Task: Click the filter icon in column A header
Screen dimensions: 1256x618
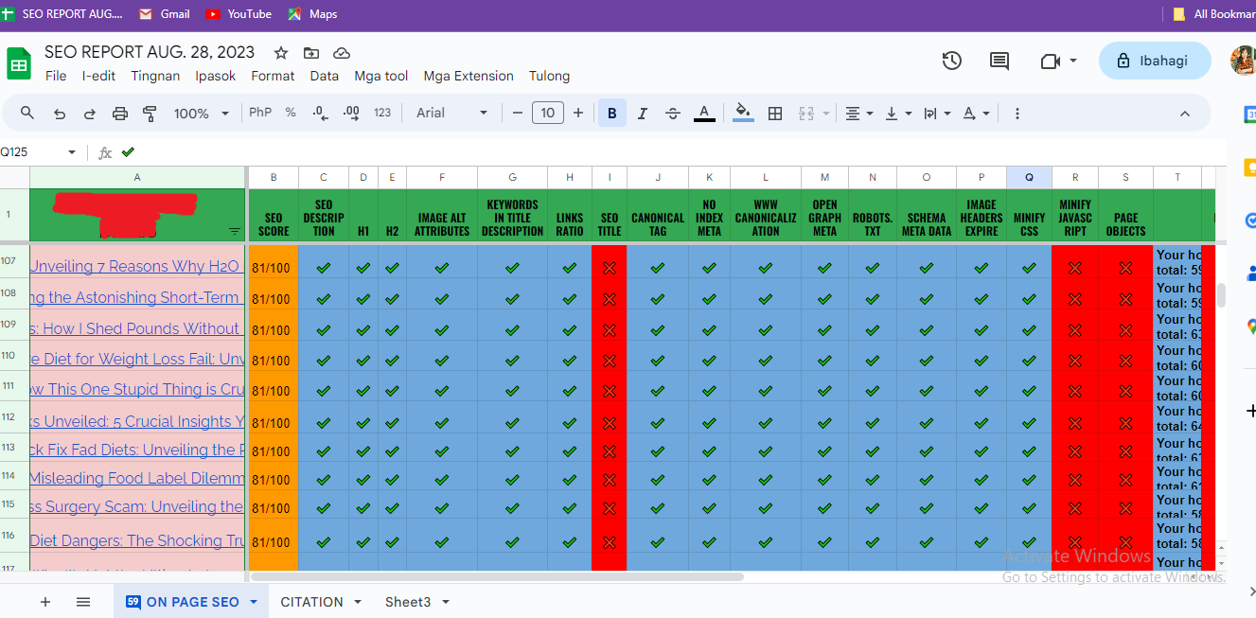Action: pyautogui.click(x=235, y=230)
